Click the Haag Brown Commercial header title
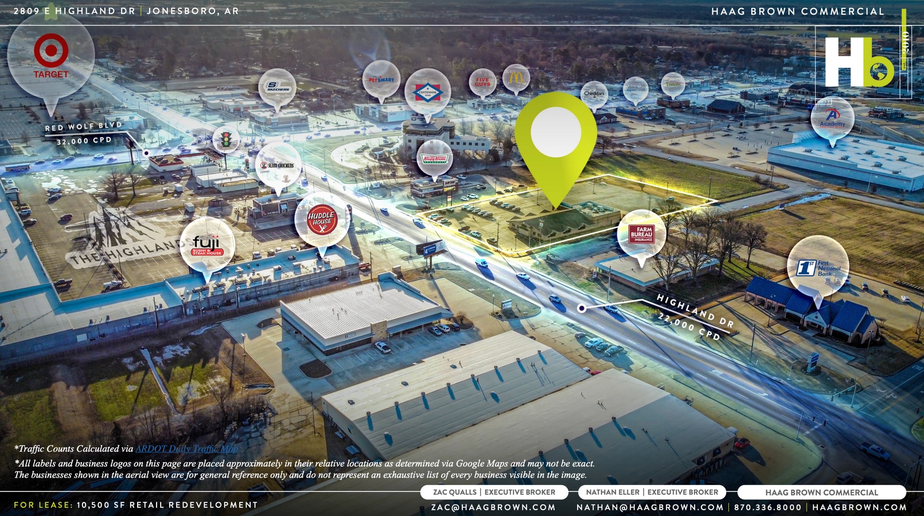The height and width of the screenshot is (516, 924). tap(798, 11)
